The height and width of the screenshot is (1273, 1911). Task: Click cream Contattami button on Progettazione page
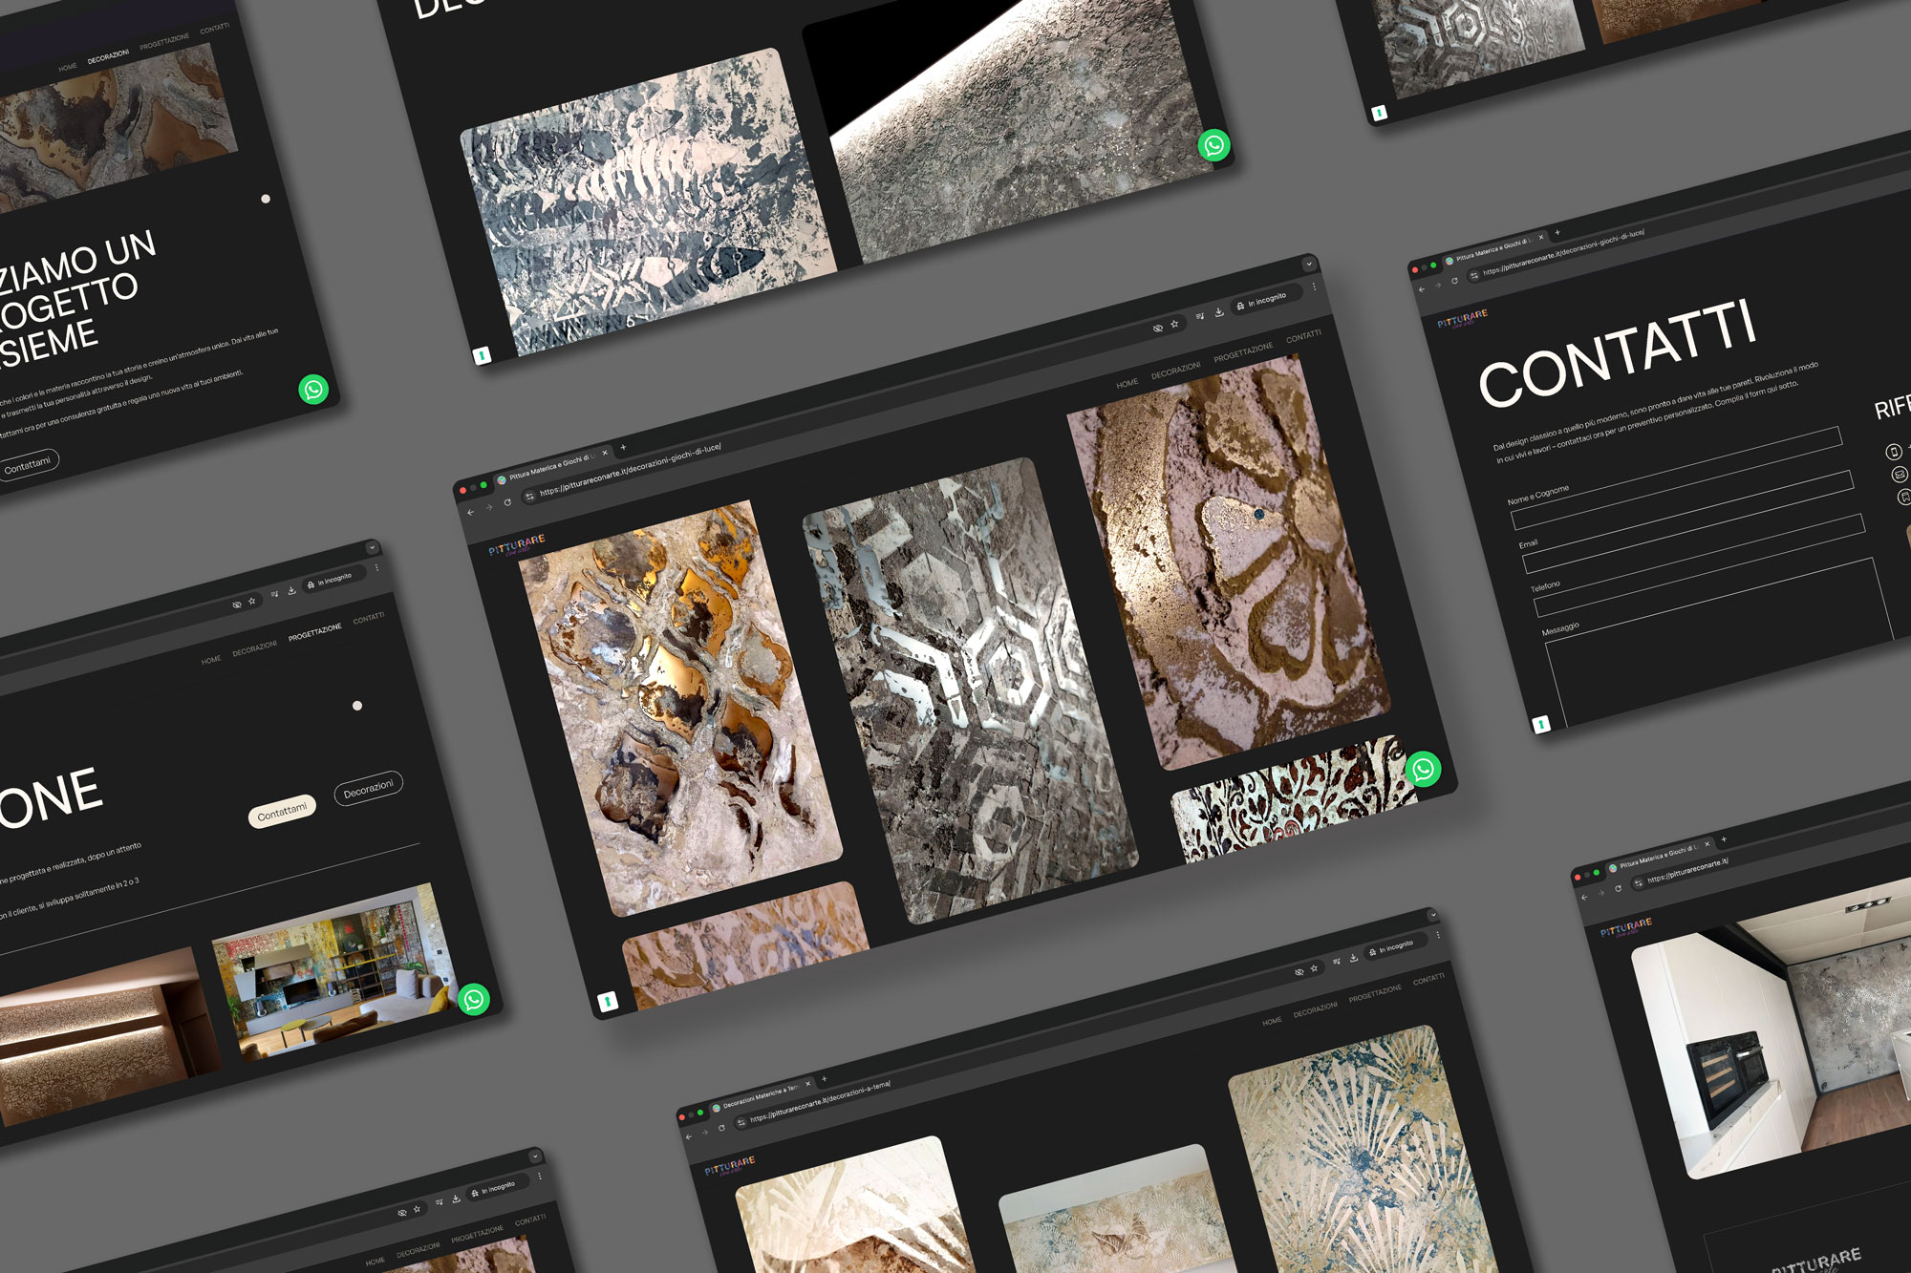tap(282, 811)
